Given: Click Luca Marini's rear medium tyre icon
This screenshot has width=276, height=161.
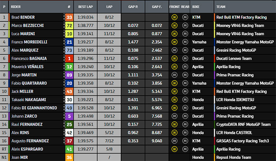Looking at the screenshot, I should coord(185,34).
